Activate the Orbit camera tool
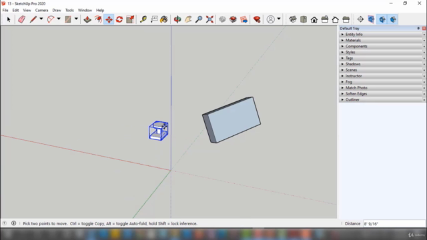This screenshot has height=240, width=427. click(x=177, y=19)
